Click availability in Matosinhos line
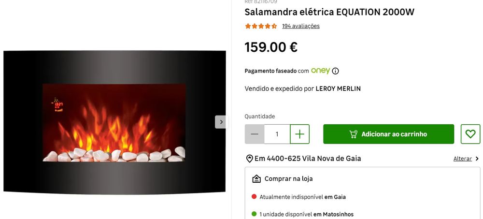The width and height of the screenshot is (483, 219). coord(303,214)
